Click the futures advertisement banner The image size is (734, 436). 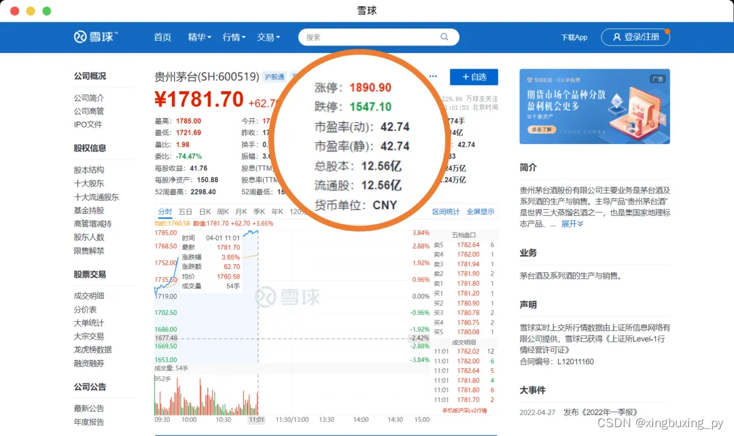point(595,106)
